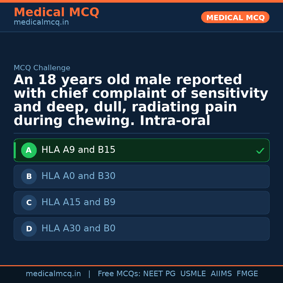The height and width of the screenshot is (283, 283).
Task: Click the circular B letter badge
Action: click(29, 176)
